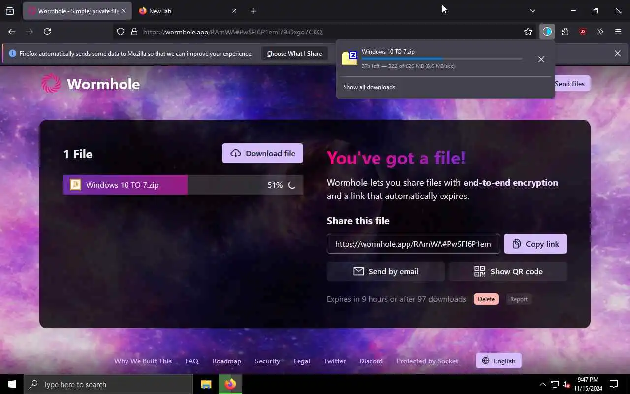Open a new tab with plus button
Viewport: 630px width, 394px height.
pos(253,11)
